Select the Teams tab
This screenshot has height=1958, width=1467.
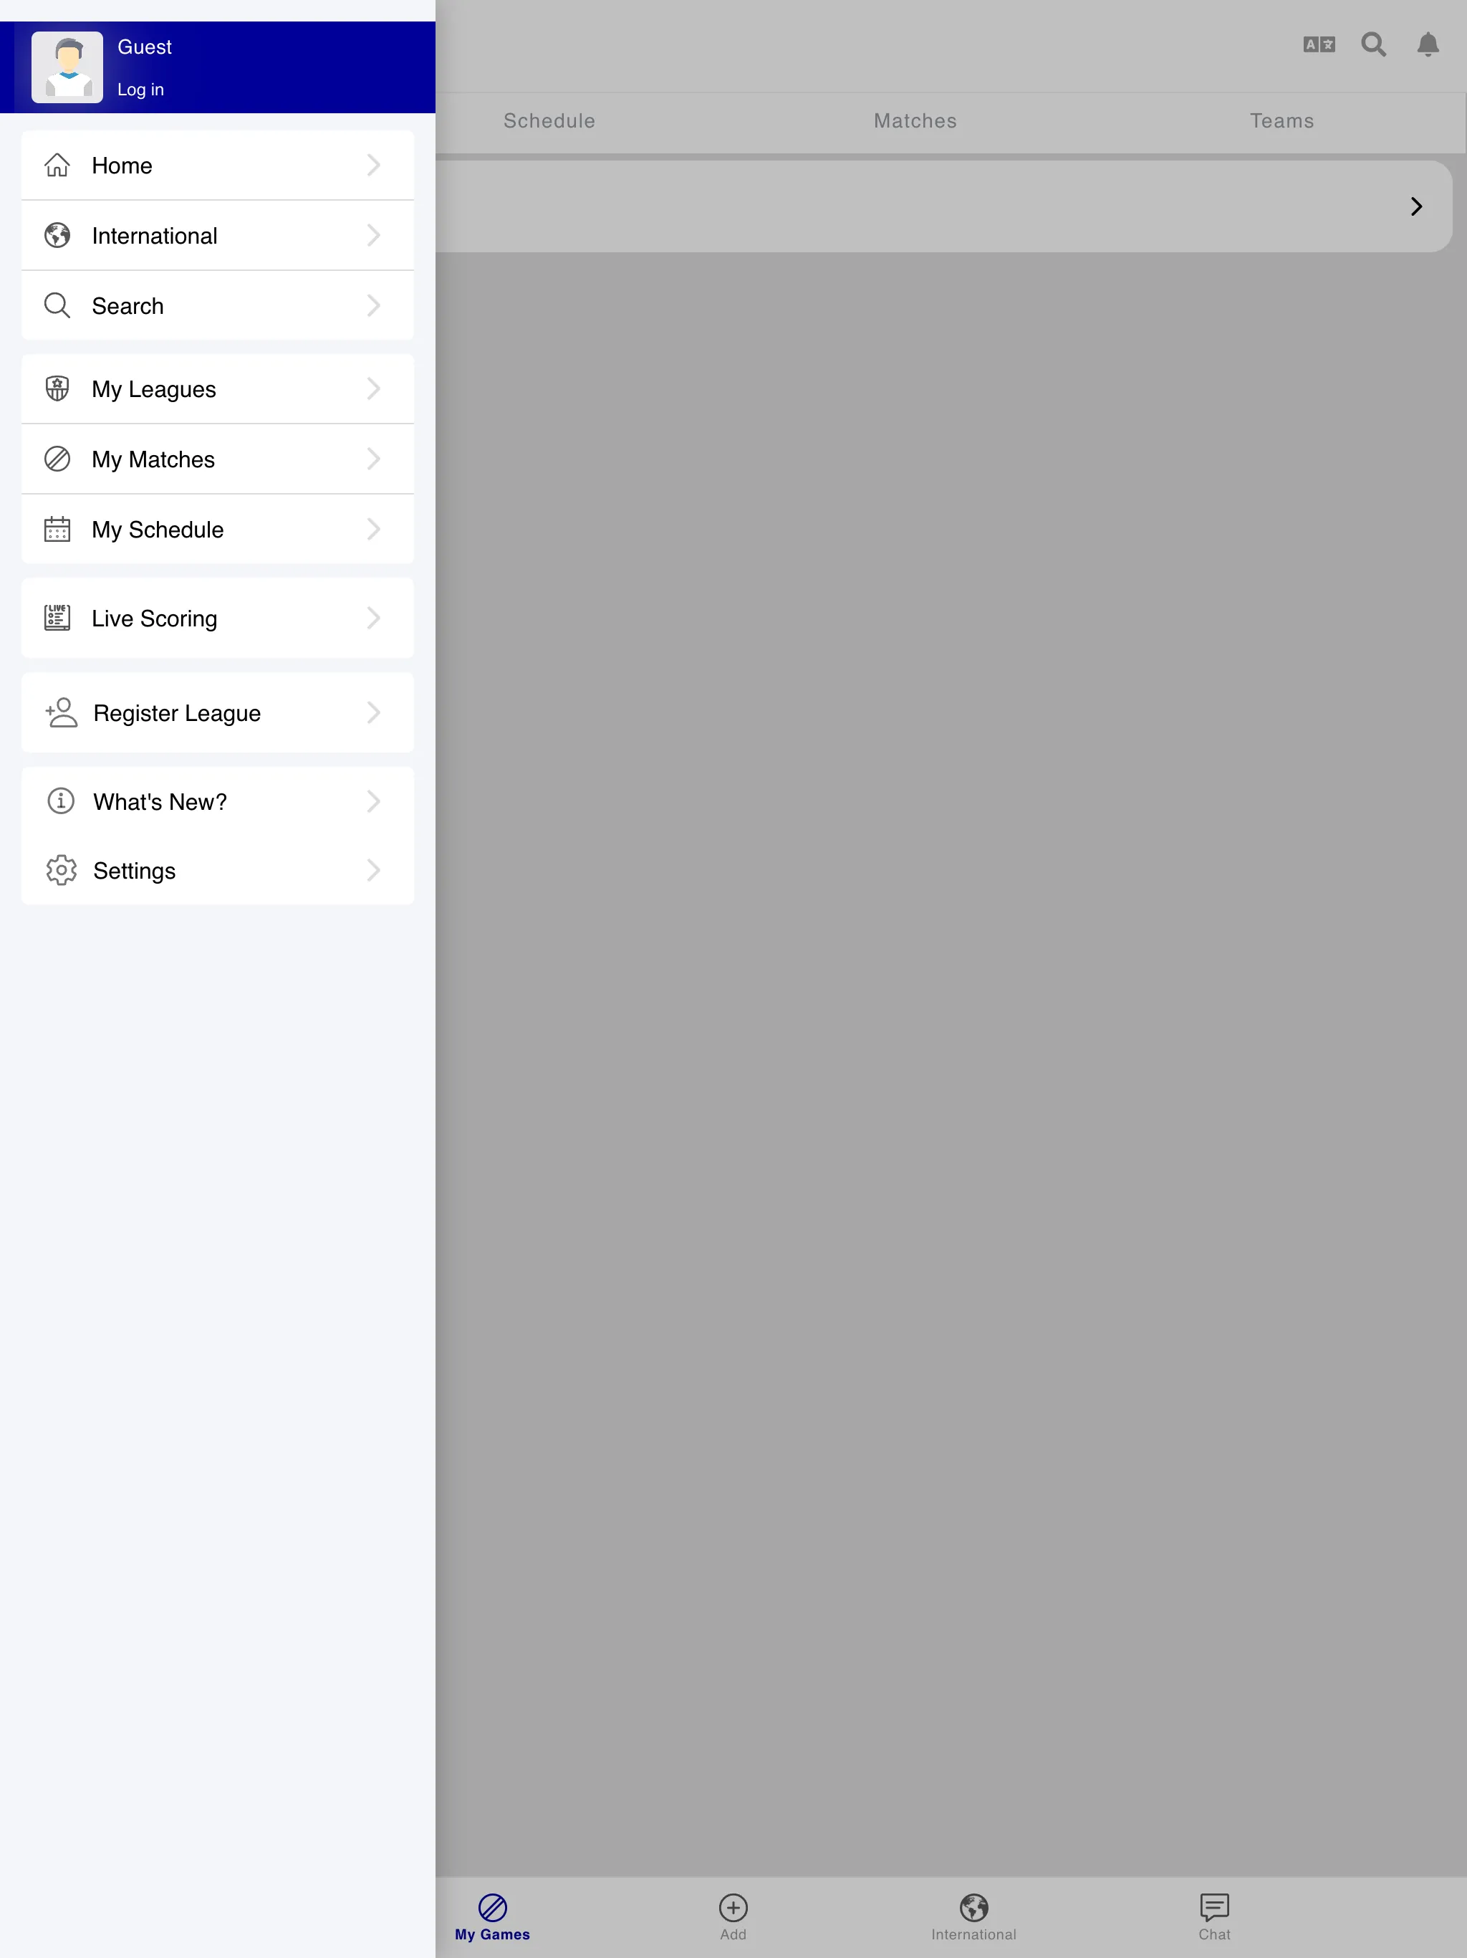point(1282,120)
